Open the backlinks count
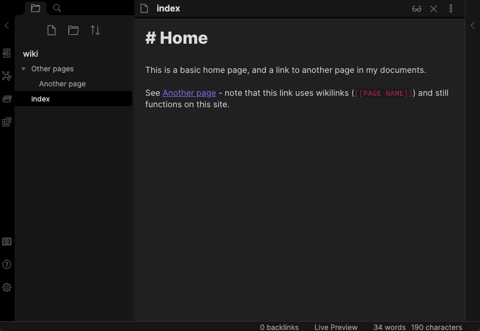 (279, 327)
